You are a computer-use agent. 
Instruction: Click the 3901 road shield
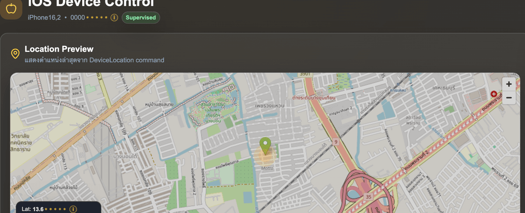tap(304, 75)
